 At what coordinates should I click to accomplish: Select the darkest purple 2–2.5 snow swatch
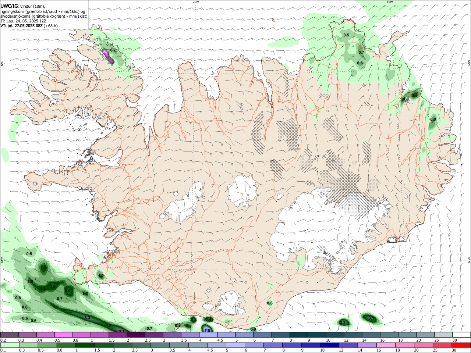pos(136,335)
